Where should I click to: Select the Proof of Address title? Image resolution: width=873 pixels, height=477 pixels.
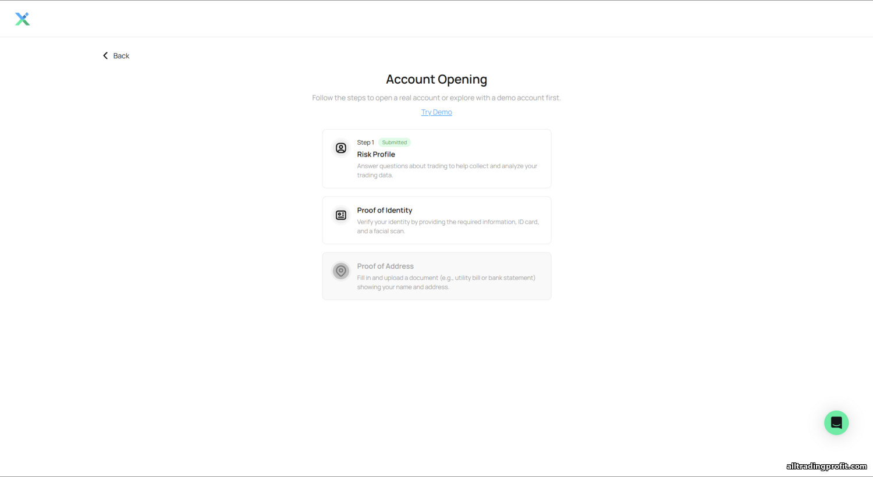385,266
